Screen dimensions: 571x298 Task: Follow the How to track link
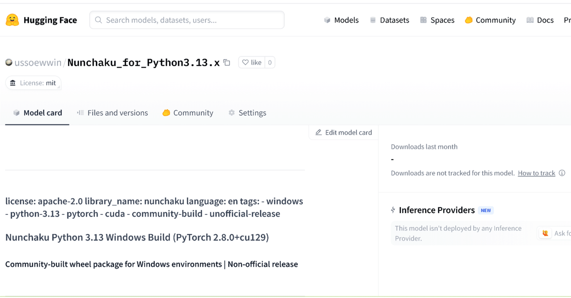pyautogui.click(x=536, y=173)
